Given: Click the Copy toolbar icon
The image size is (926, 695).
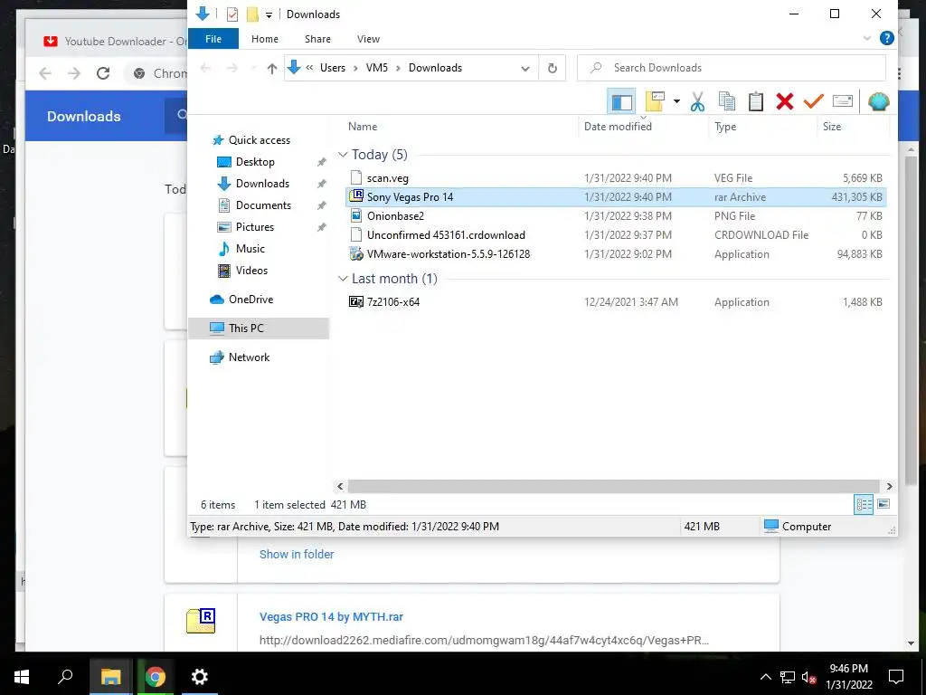Looking at the screenshot, I should 726,101.
